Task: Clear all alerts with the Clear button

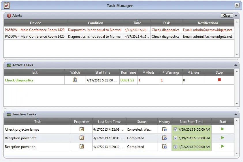Action: click(227, 16)
